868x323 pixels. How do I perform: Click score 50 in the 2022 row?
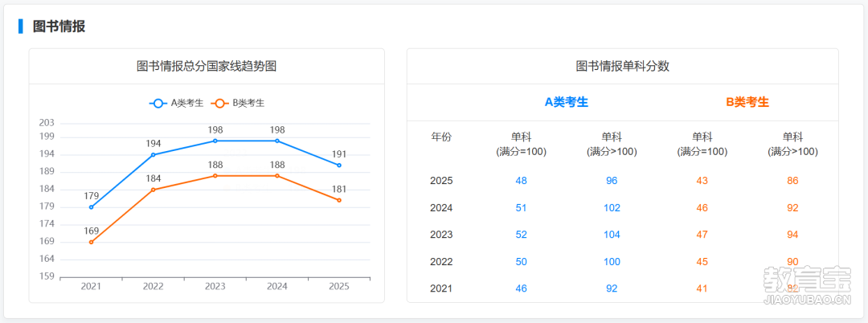[521, 262]
